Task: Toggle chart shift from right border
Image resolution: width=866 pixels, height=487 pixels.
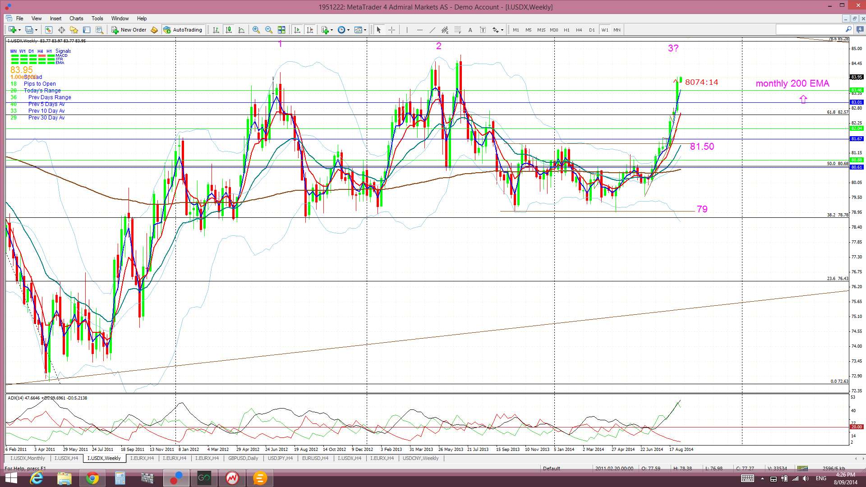Action: pos(310,30)
